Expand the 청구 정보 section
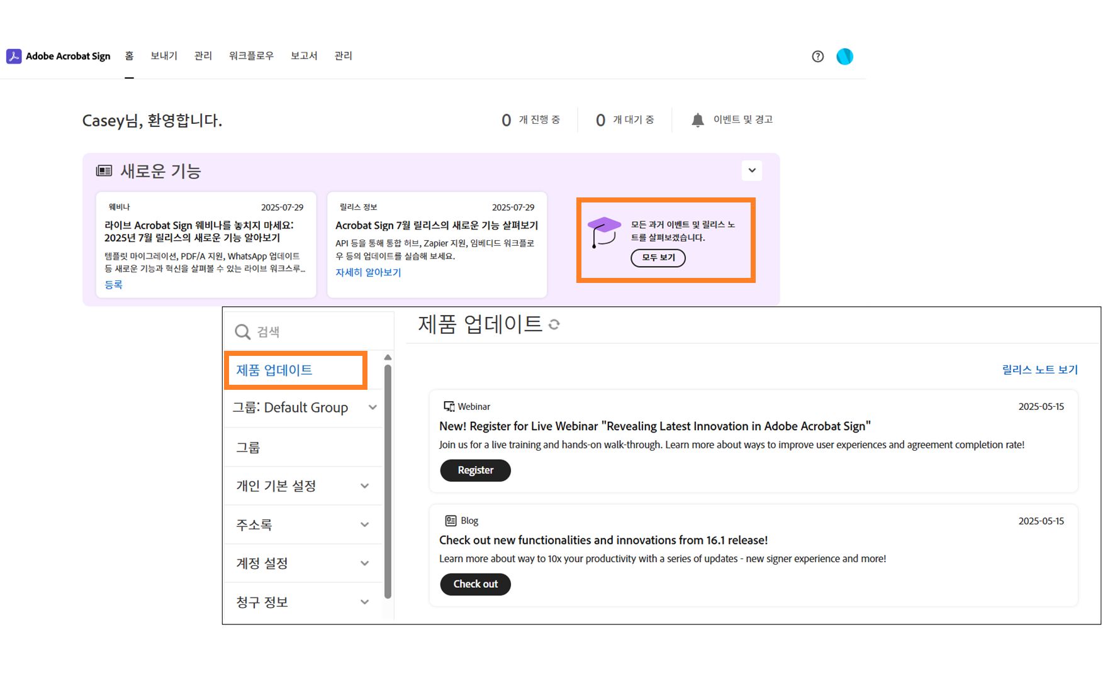Image resolution: width=1115 pixels, height=691 pixels. click(364, 602)
